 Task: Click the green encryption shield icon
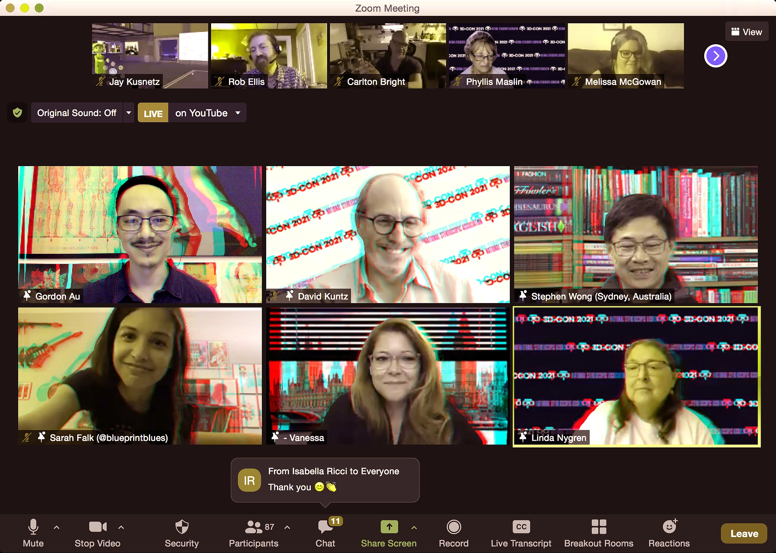click(17, 113)
